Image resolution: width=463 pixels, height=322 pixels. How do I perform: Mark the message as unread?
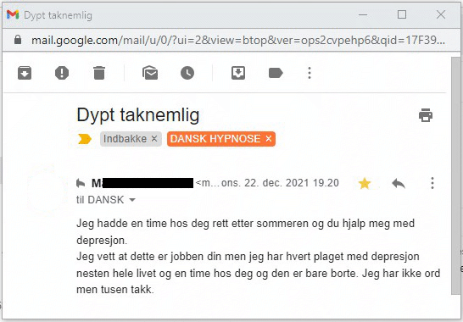[150, 73]
